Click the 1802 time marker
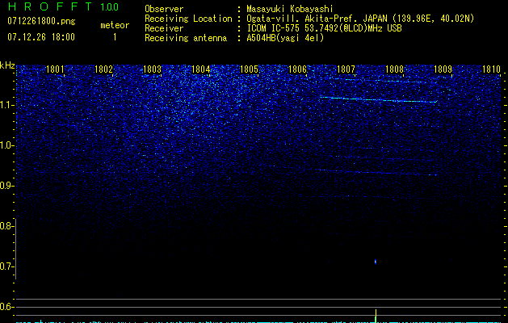508x323 pixels. [103, 69]
